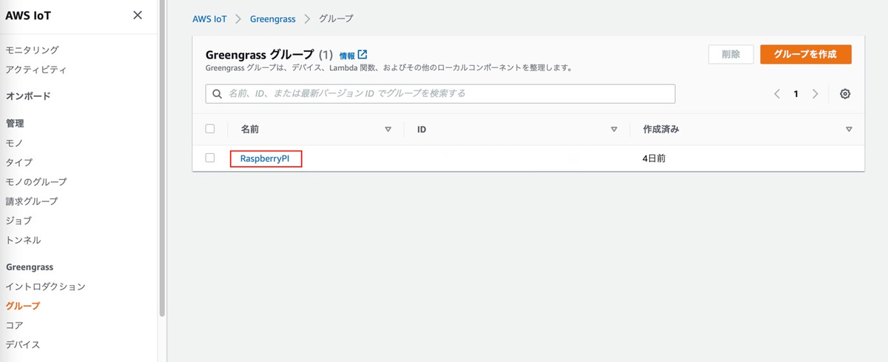Click the 削除 button

(731, 54)
